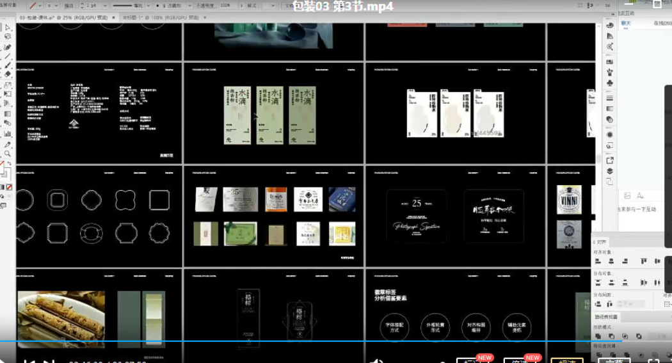Open the 样式 style dropdown
This screenshot has height=363, width=672.
[273, 6]
